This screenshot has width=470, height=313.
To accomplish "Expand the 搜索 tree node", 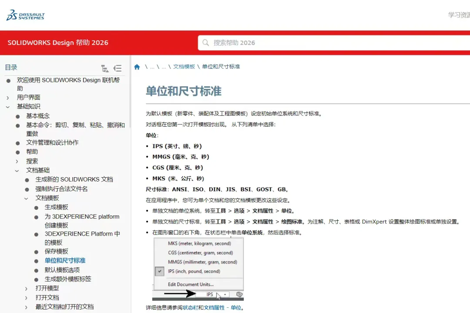I will coord(17,162).
